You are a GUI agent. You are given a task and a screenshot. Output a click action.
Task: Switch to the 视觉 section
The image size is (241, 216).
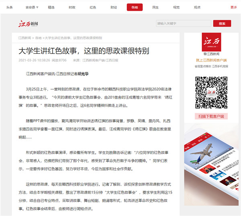(x=176, y=7)
